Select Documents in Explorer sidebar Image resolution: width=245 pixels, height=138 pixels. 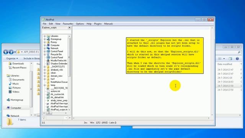pos(18,80)
